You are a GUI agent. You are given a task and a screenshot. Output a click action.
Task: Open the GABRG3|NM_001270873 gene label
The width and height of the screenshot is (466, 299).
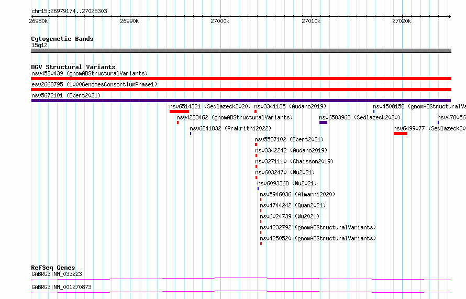(x=61, y=287)
